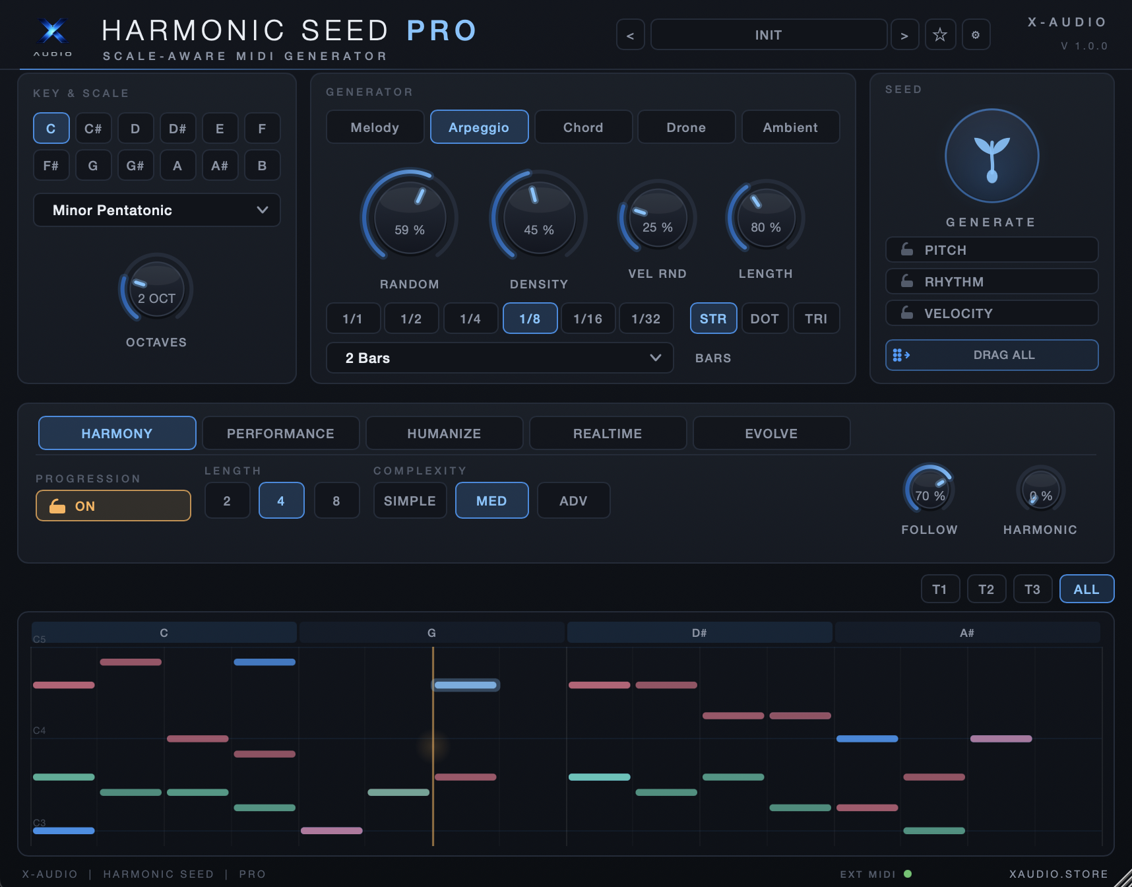The height and width of the screenshot is (887, 1132).
Task: Switch to the Performance tab
Action: [x=280, y=433]
